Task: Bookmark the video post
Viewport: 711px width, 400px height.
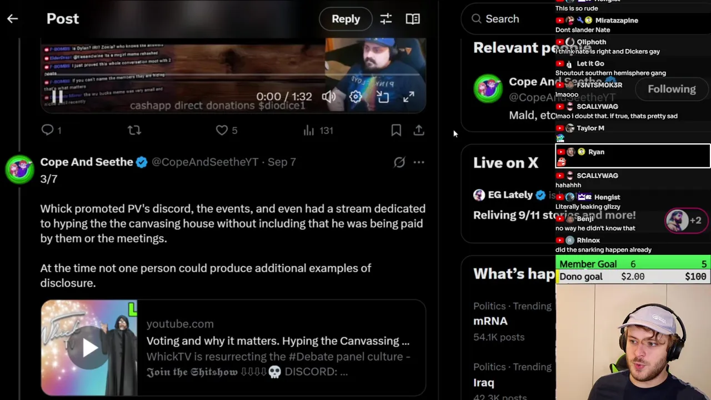Action: point(396,130)
